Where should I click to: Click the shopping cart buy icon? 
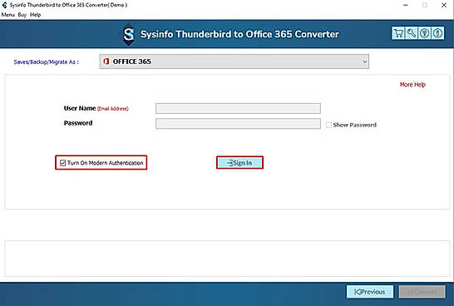(398, 33)
